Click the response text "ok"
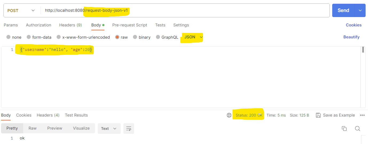 pyautogui.click(x=22, y=138)
